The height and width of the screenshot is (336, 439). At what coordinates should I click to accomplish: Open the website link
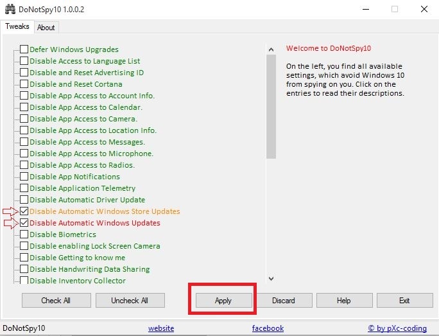[161, 328]
